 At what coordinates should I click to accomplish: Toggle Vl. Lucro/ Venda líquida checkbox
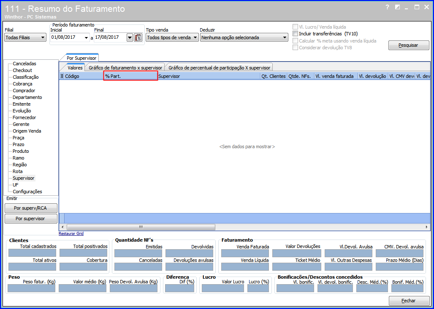296,27
